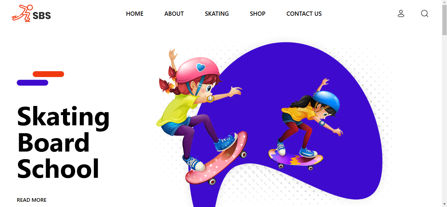This screenshot has height=207, width=447.
Task: Open the user account icon
Action: (401, 13)
